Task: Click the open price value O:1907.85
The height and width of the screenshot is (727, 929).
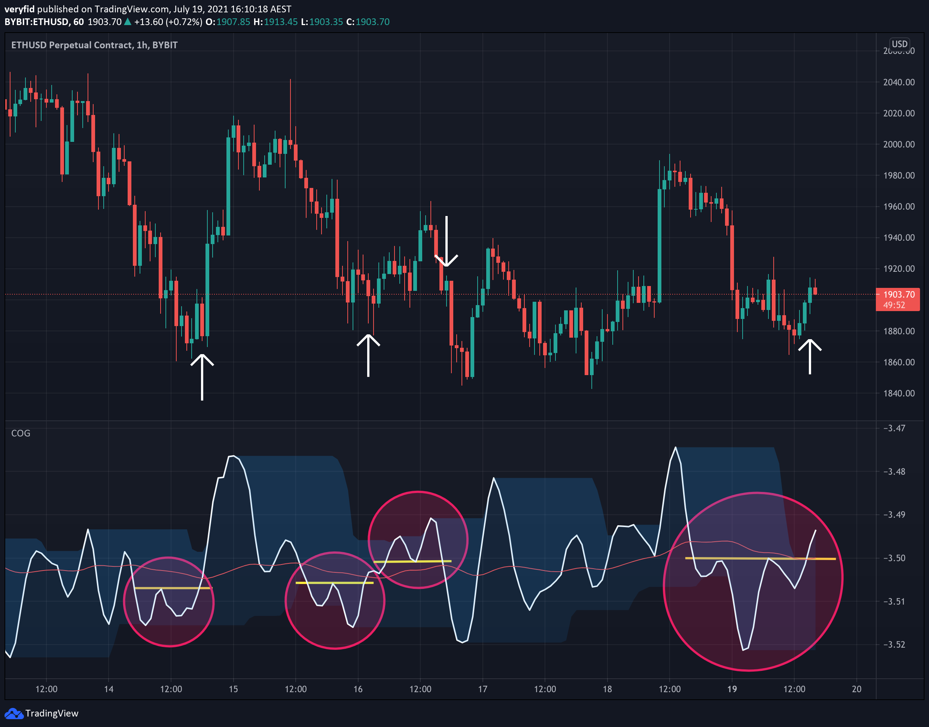Action: tap(228, 22)
